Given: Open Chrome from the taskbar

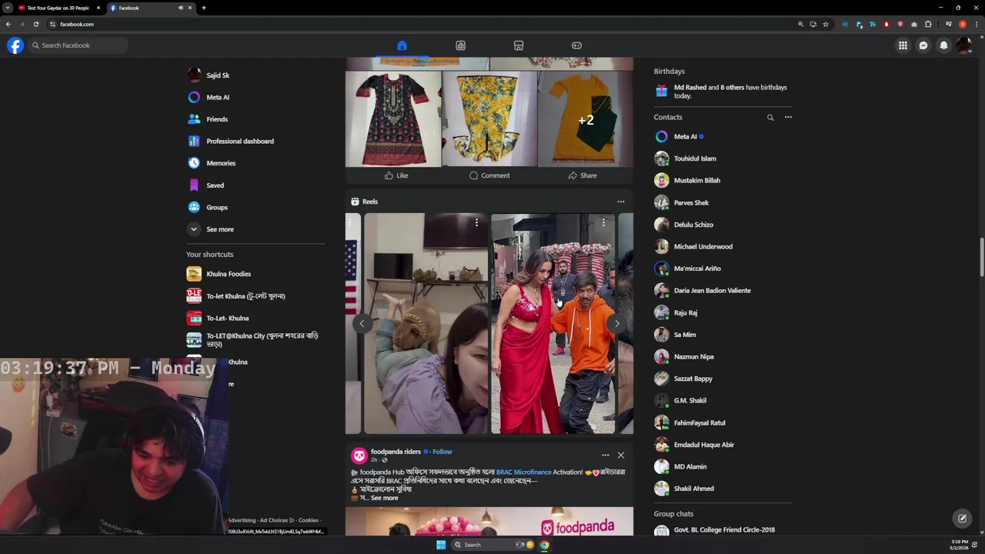Looking at the screenshot, I should [544, 545].
